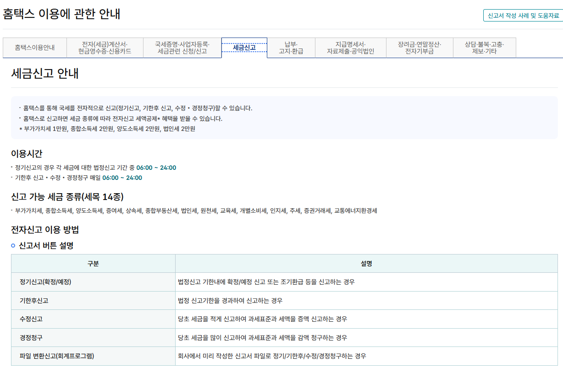The height and width of the screenshot is (368, 563).
Task: Select the 세금신고 tab
Action: coord(244,48)
